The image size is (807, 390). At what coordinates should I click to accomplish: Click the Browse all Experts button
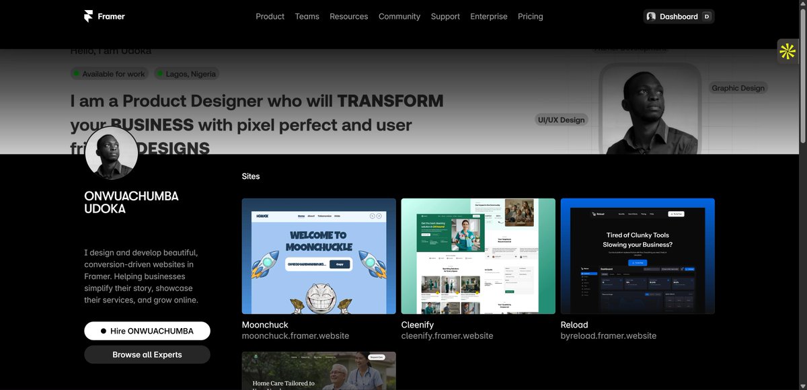tap(147, 354)
